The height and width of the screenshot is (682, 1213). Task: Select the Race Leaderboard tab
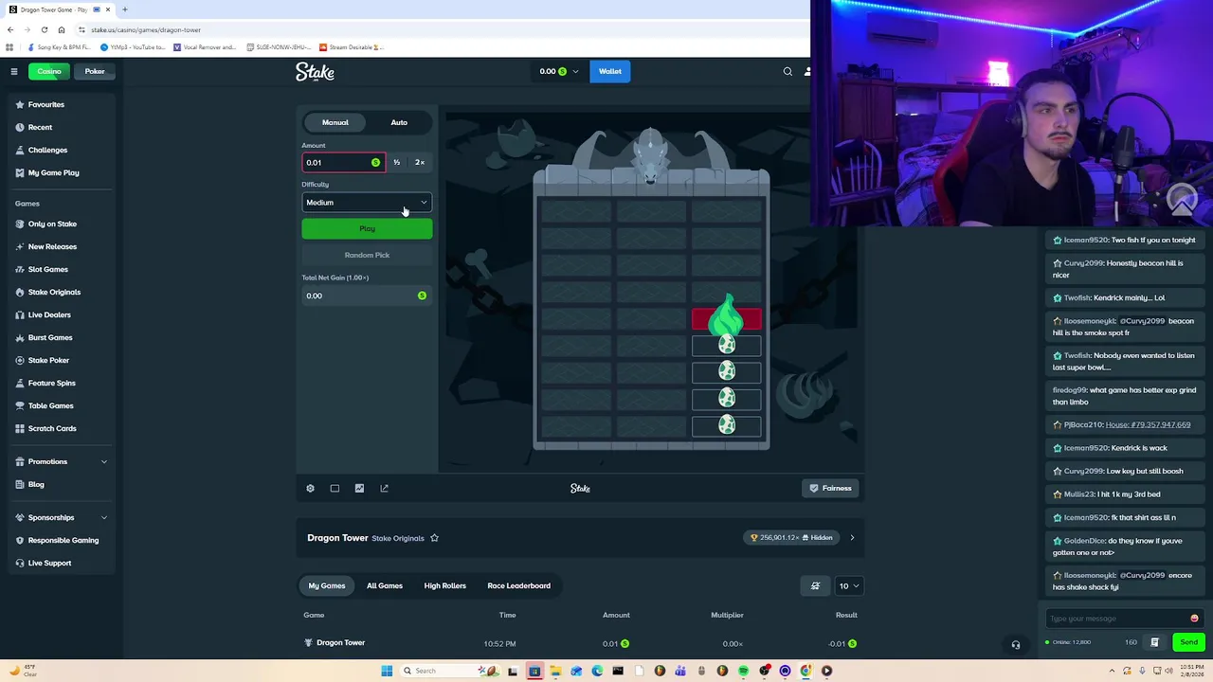(x=518, y=585)
